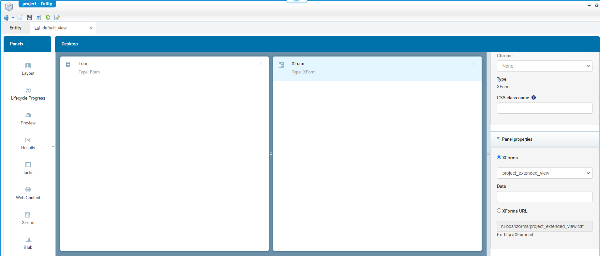This screenshot has height=256, width=600.
Task: Open the Chrome dropdown showing None
Action: [544, 66]
